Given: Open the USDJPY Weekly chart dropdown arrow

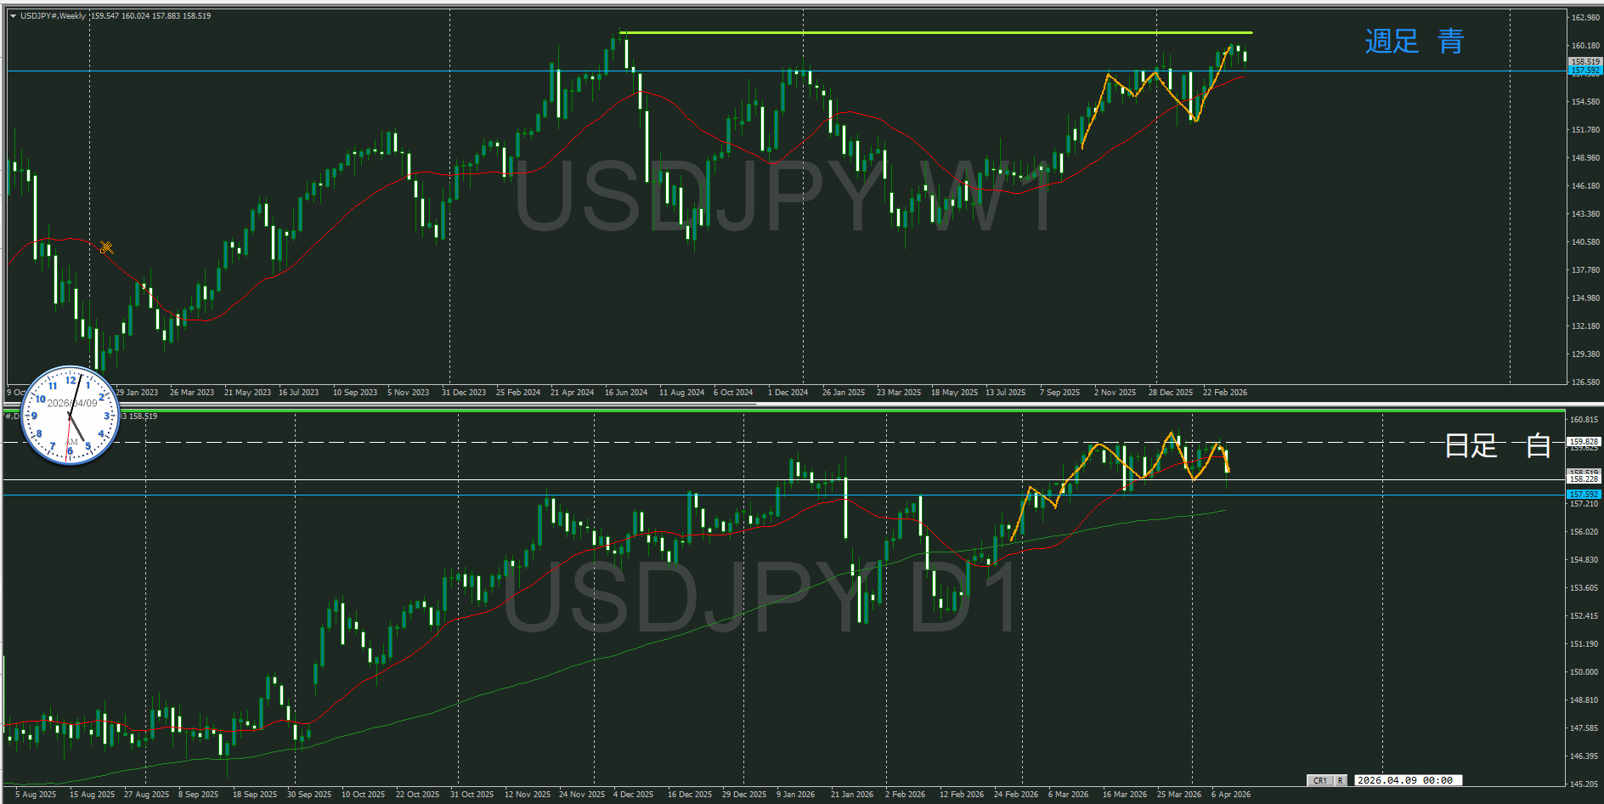Looking at the screenshot, I should click(x=13, y=16).
